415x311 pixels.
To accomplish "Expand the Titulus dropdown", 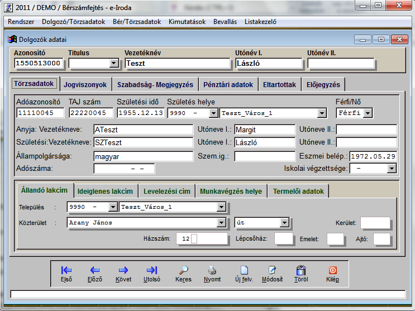I will click(x=114, y=63).
